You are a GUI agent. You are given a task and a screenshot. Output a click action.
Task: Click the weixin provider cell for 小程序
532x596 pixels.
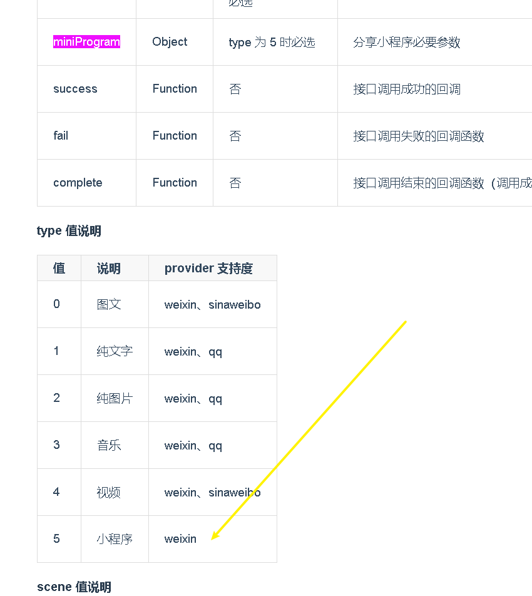(x=180, y=539)
